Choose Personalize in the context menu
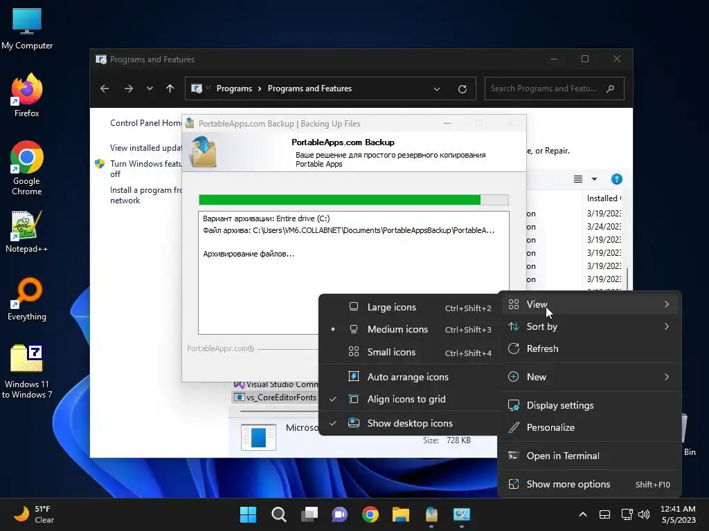The width and height of the screenshot is (709, 531). click(x=590, y=427)
